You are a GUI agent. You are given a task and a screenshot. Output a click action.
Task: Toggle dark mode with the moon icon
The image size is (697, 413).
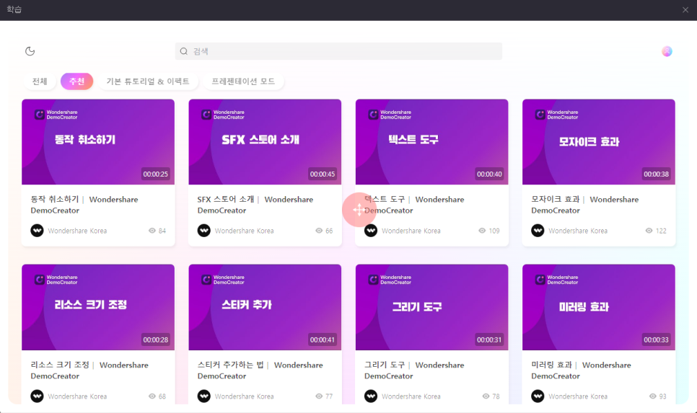tap(30, 51)
